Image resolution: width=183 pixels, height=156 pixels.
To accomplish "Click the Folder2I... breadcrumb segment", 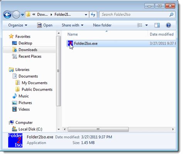I will [x=63, y=15].
